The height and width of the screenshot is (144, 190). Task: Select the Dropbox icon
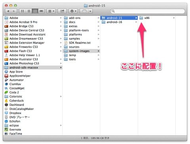click(6, 113)
